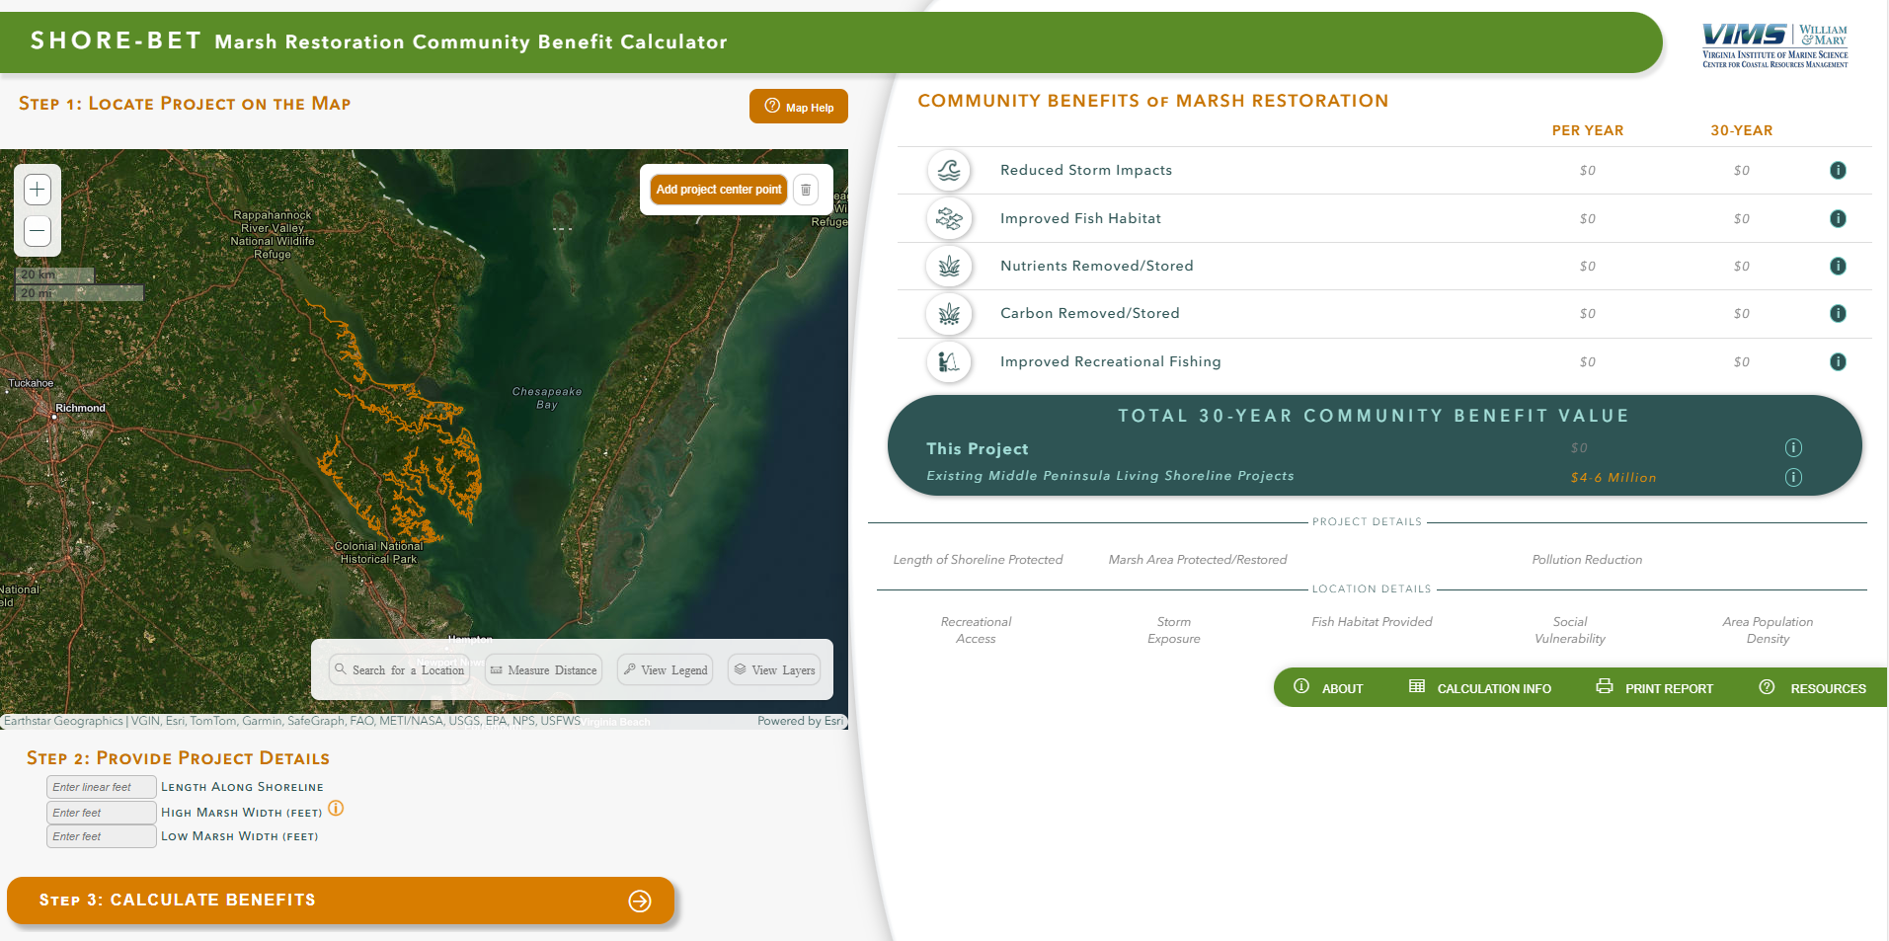Viewport: 1889px width, 941px height.
Task: Click the Length Along Shoreline input field
Action: point(100,786)
